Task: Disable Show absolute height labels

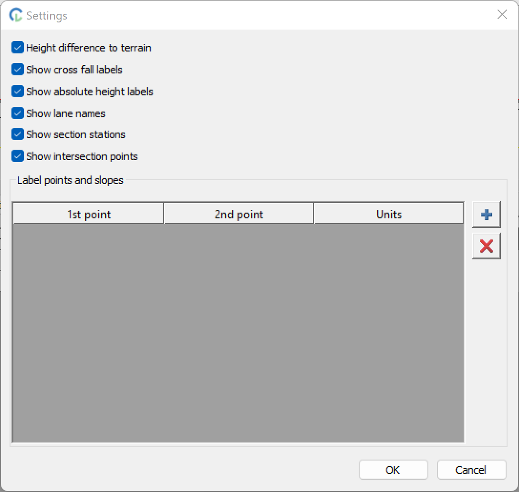Action: pos(18,92)
